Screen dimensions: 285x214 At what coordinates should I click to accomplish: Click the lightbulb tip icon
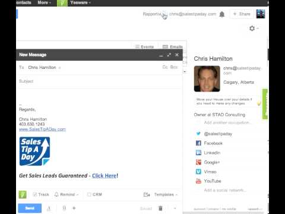point(259,103)
